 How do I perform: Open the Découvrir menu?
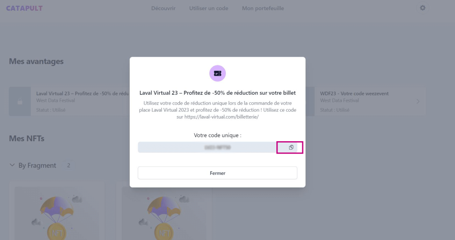click(x=163, y=8)
